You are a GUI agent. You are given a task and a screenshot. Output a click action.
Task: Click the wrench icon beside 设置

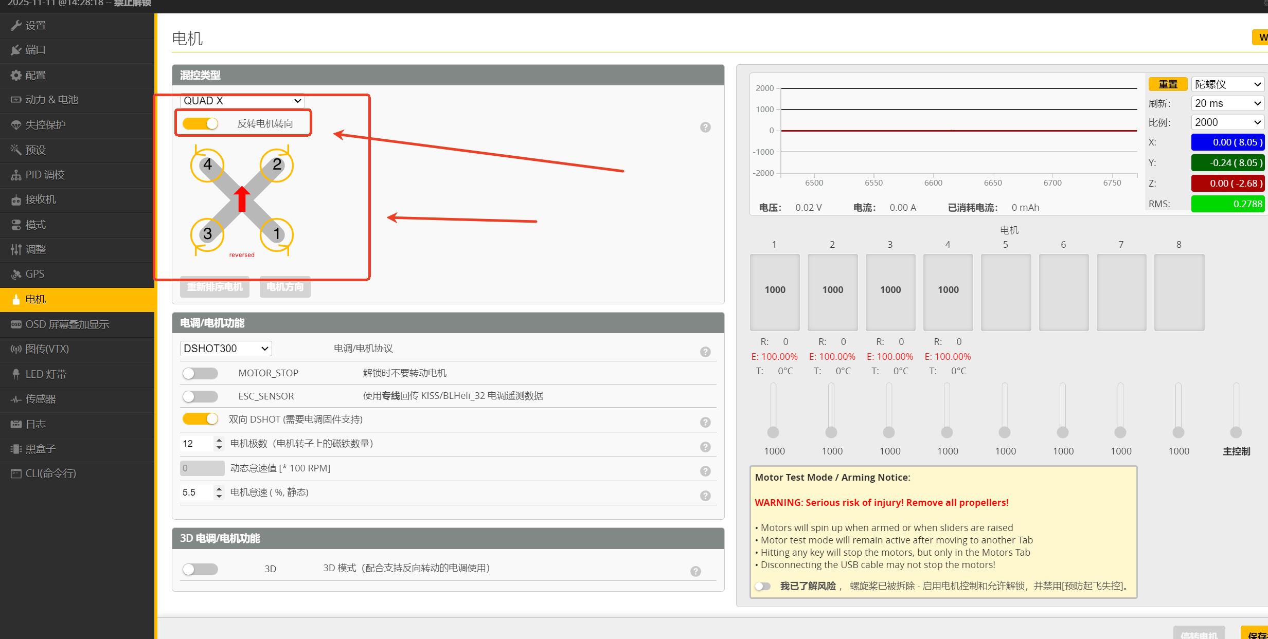(16, 25)
